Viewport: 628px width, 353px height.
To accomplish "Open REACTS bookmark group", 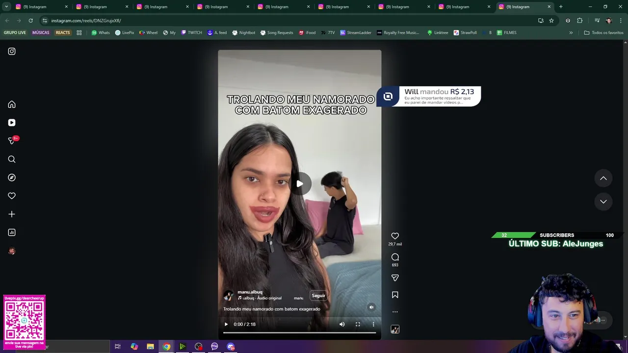I will (63, 33).
